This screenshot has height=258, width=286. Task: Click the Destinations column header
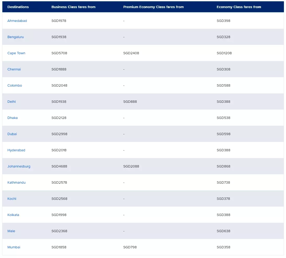(18, 7)
